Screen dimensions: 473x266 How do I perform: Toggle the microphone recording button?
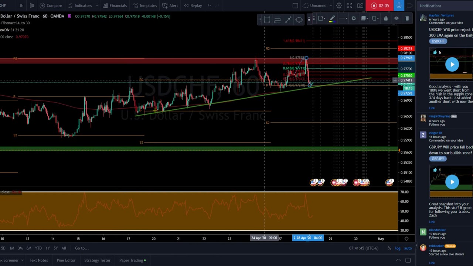tap(399, 6)
